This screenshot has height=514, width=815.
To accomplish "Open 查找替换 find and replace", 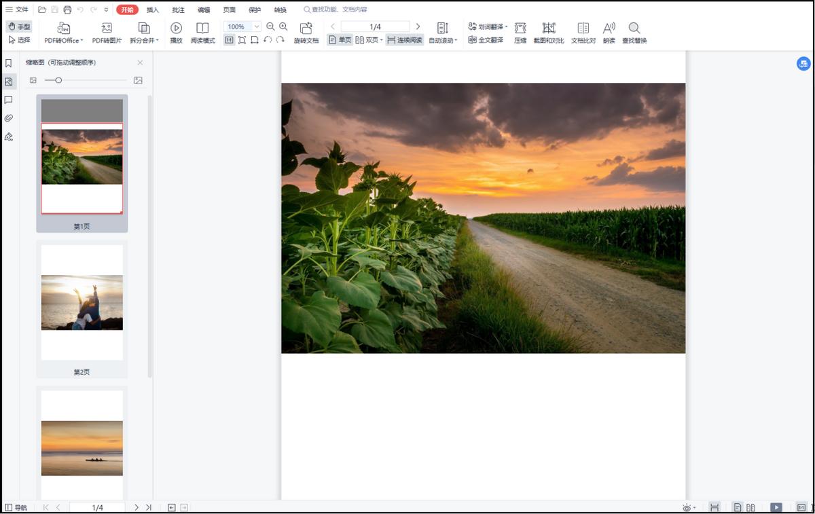I will (634, 33).
